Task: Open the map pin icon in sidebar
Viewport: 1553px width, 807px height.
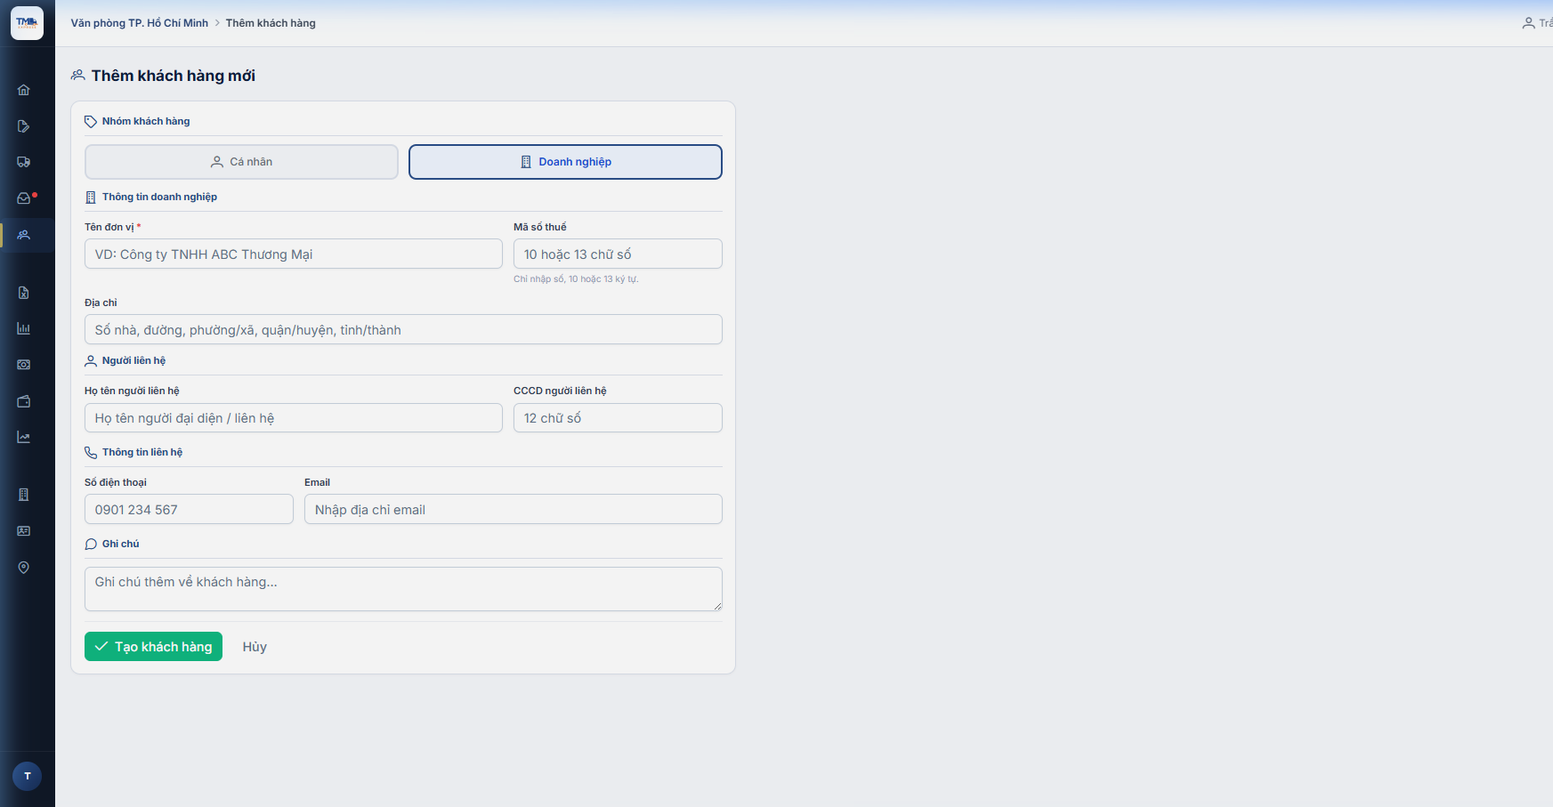Action: coord(24,568)
